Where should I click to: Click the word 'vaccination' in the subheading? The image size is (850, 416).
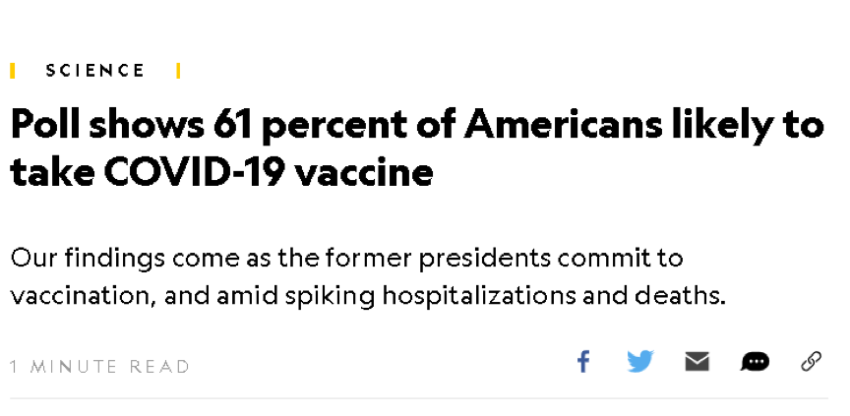tap(75, 294)
